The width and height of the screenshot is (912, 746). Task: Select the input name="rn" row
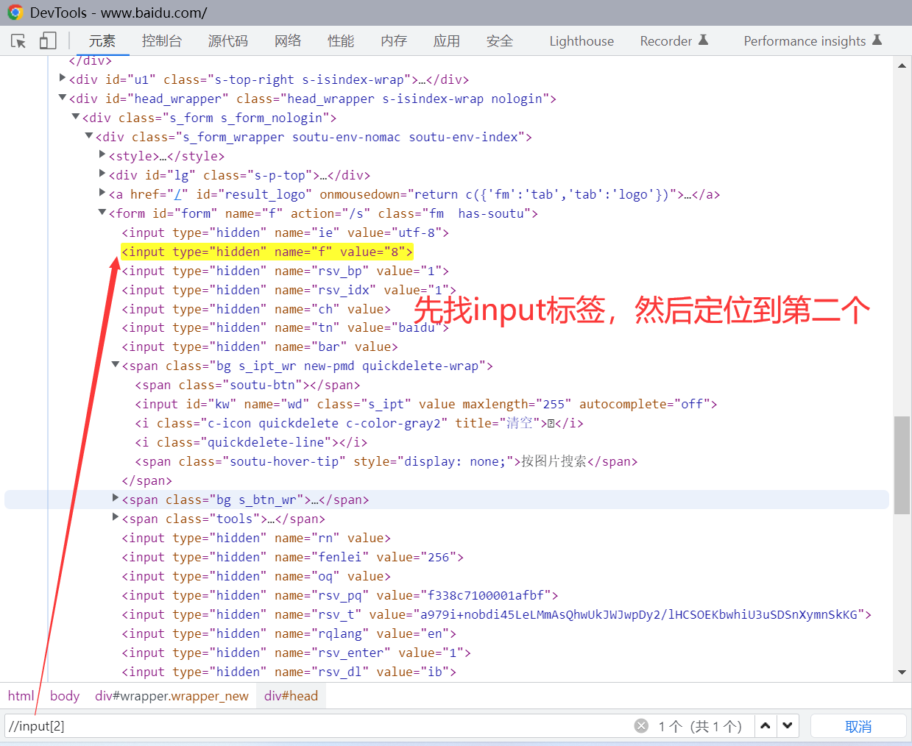pos(256,538)
